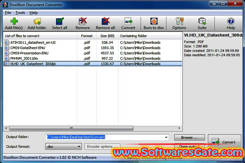Click size value 4537.53

coord(107,53)
